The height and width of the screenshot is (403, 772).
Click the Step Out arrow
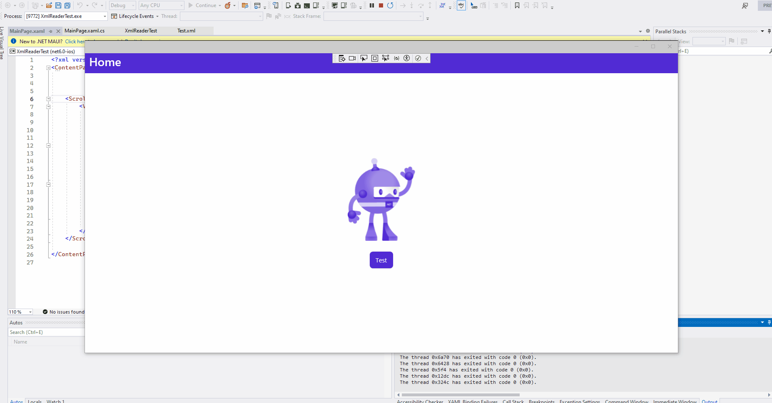(430, 5)
